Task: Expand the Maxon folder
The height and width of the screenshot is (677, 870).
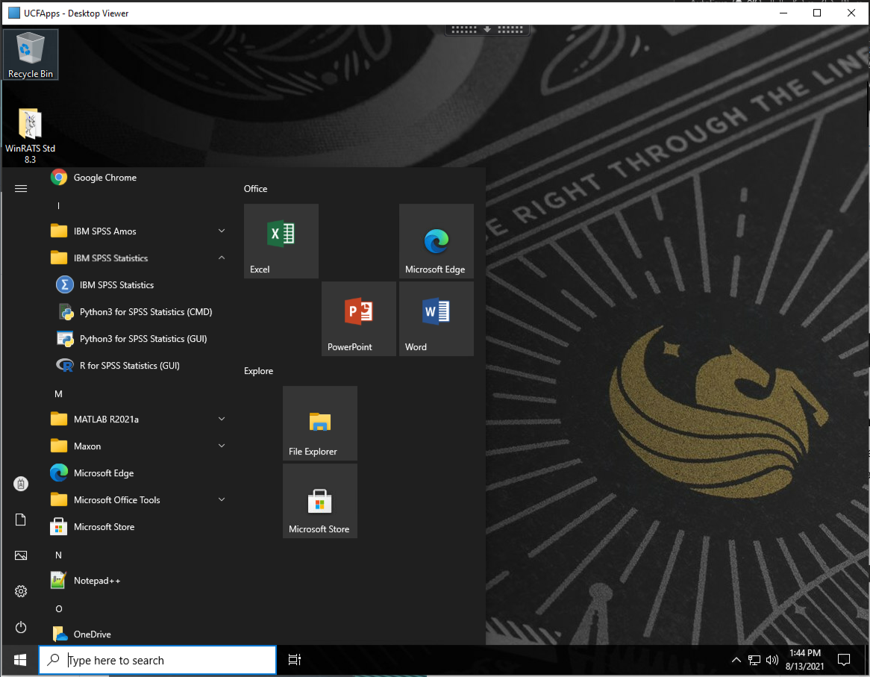Action: pos(137,446)
